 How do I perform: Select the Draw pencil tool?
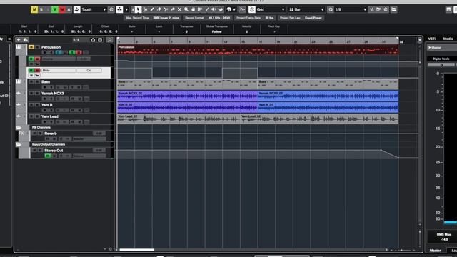tap(152, 9)
